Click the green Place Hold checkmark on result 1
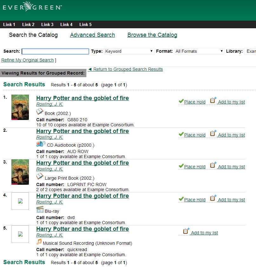The image size is (256, 267). [181, 101]
